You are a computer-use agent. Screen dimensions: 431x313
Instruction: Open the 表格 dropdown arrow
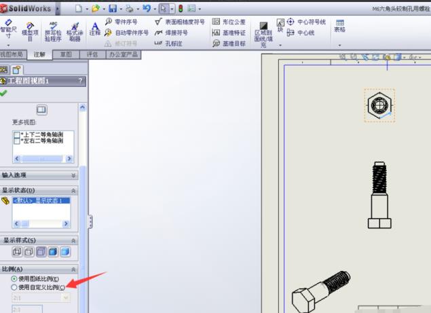[340, 45]
